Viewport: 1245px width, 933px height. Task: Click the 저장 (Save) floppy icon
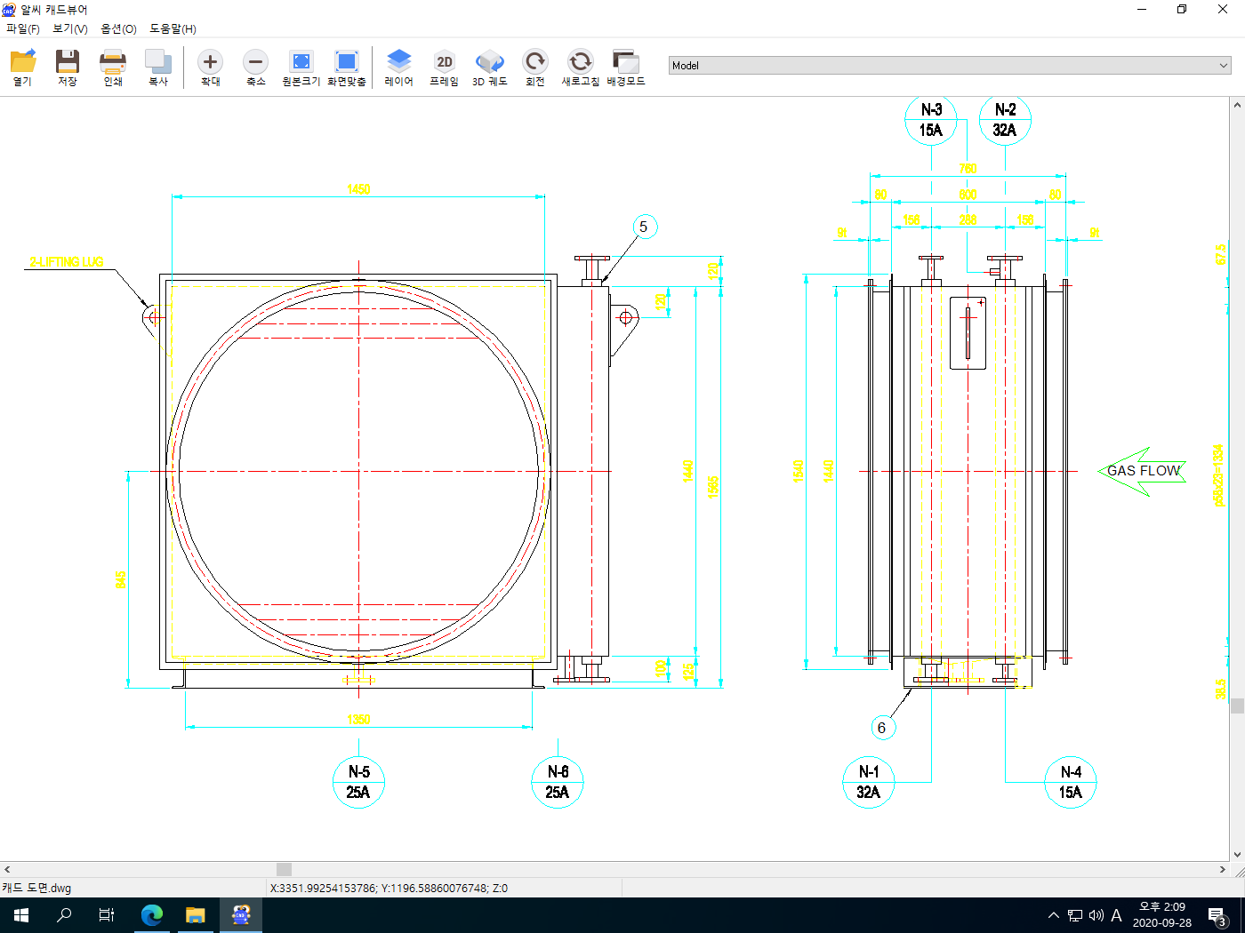click(x=68, y=68)
